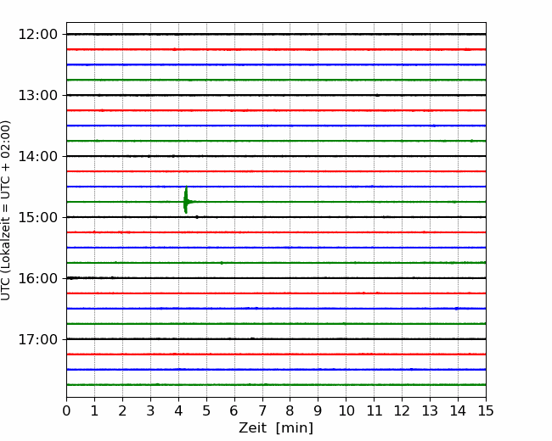Click x-axis tick label 2

122,410
